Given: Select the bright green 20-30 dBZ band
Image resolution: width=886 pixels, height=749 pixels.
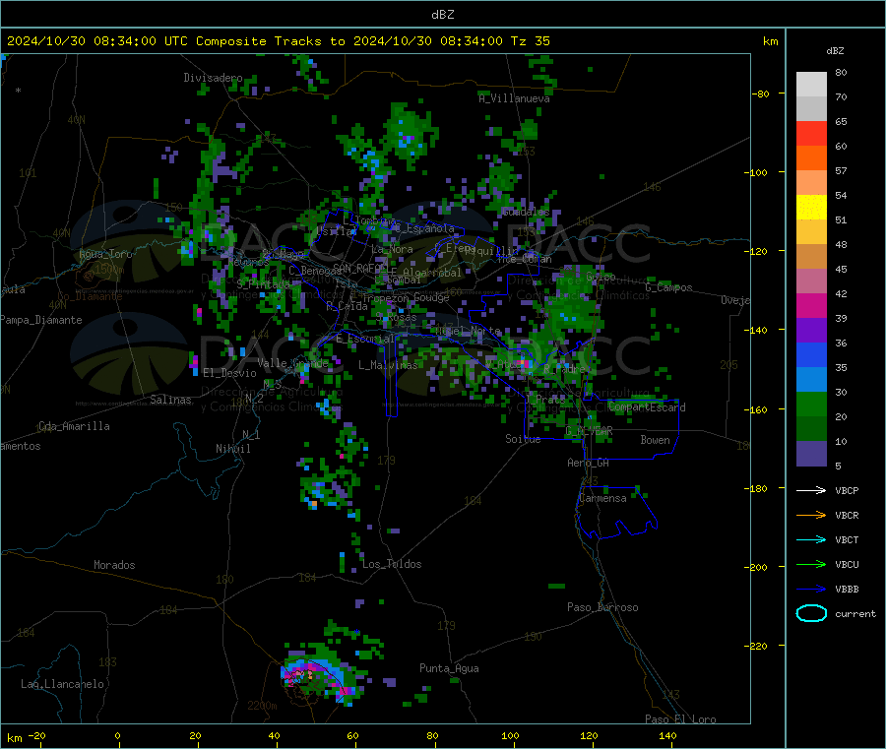Looking at the screenshot, I should 811,405.
